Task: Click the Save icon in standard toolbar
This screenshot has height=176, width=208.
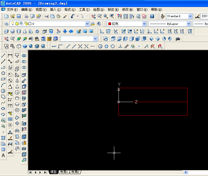Action: pyautogui.click(x=19, y=16)
